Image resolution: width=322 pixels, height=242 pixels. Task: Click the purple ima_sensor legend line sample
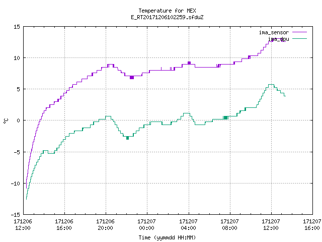[300, 32]
